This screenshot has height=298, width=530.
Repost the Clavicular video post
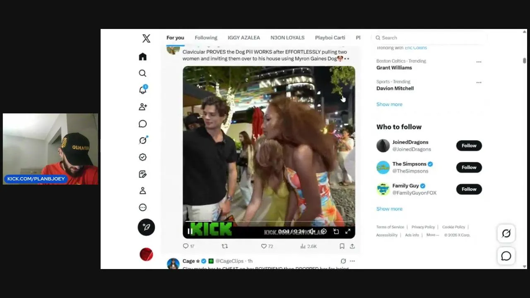point(225,246)
